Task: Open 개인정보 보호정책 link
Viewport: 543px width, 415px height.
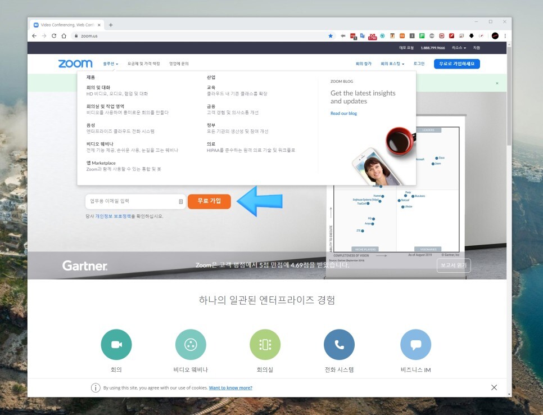Action: [x=113, y=216]
